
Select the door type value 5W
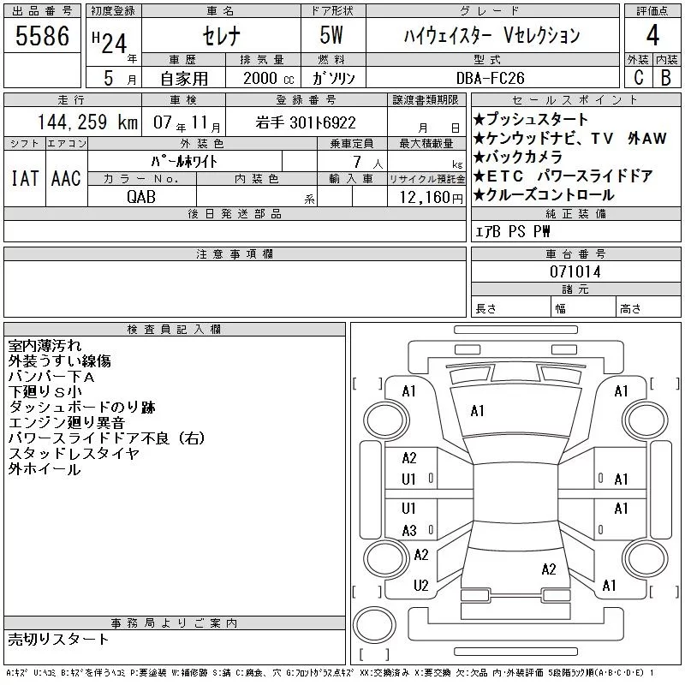(x=331, y=35)
